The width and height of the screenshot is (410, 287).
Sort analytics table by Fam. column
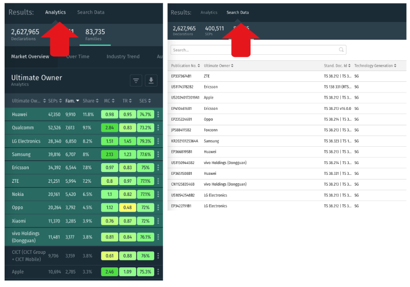pyautogui.click(x=72, y=100)
